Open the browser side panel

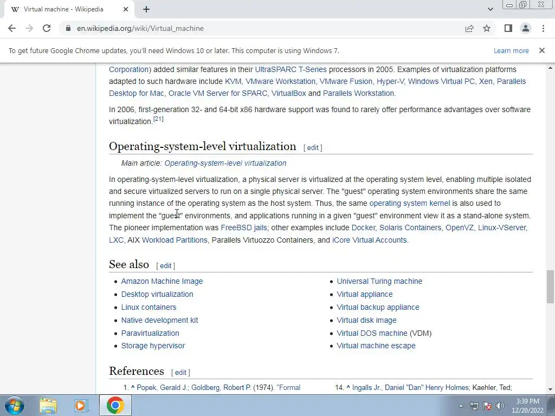click(508, 28)
